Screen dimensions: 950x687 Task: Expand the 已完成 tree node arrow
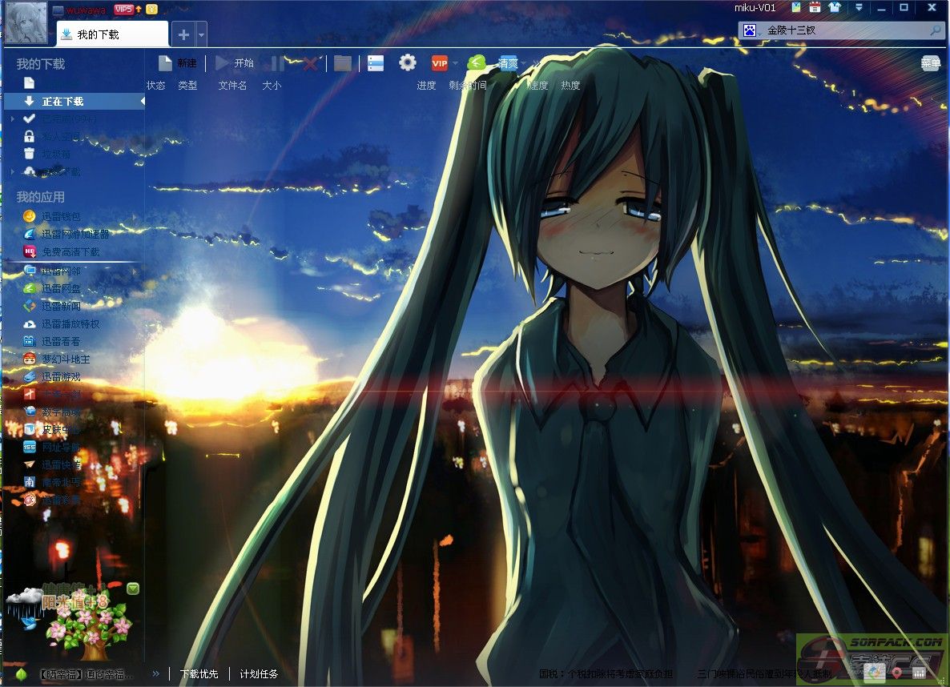[13, 119]
